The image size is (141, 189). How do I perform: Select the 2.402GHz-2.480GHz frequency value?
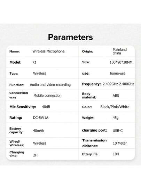pos(118,84)
